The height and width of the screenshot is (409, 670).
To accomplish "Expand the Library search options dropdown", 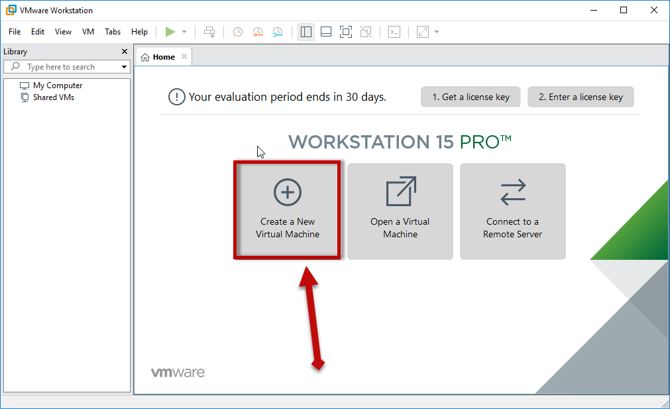I will point(124,67).
